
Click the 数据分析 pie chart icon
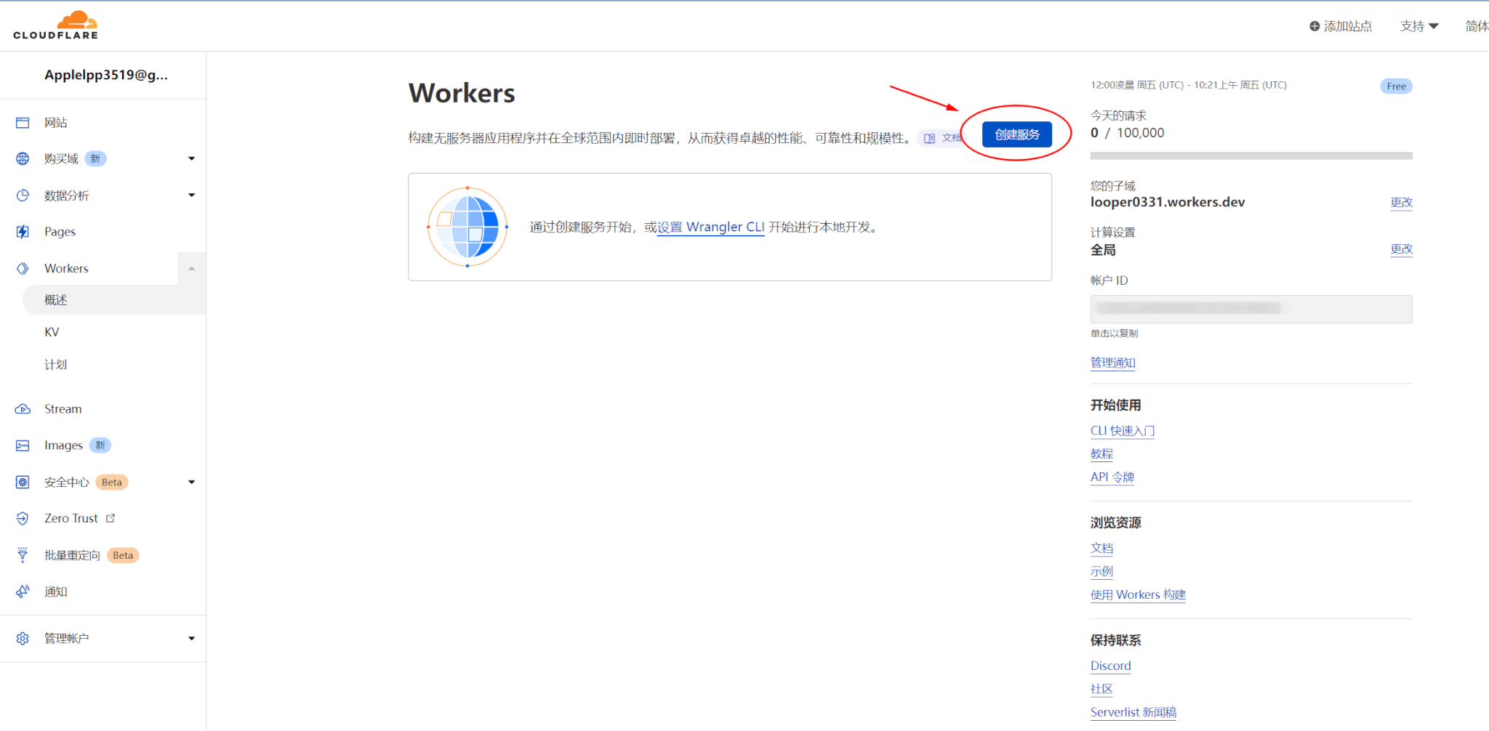point(23,195)
